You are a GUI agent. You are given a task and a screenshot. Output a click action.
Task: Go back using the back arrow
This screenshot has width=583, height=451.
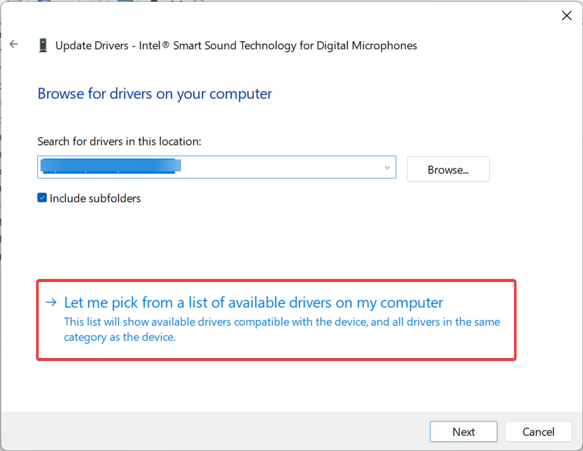[x=14, y=44]
